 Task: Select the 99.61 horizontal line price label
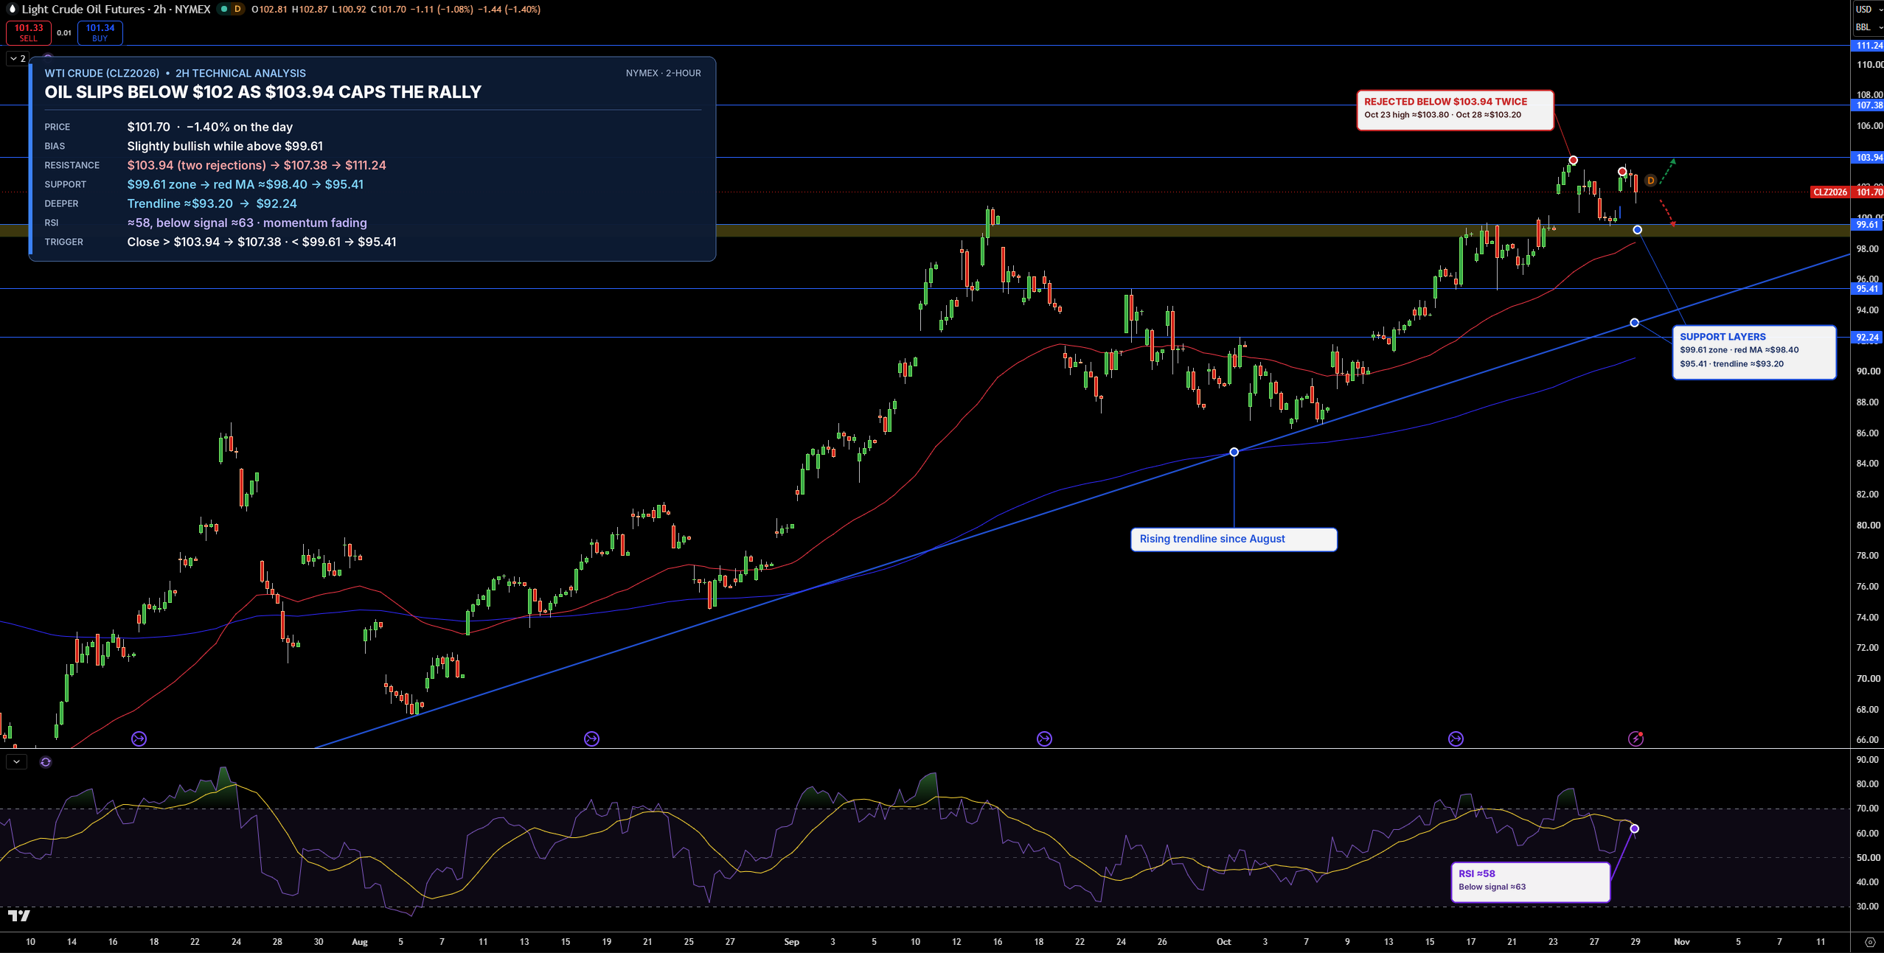tap(1868, 225)
